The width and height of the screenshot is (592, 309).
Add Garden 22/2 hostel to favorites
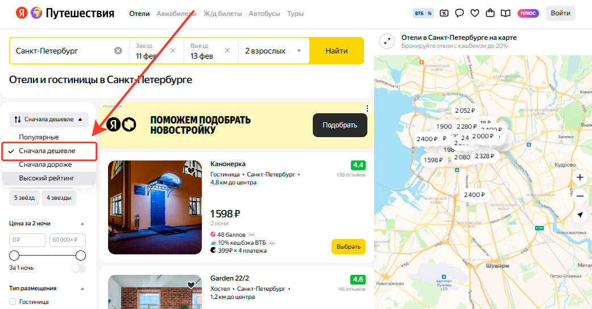[191, 285]
